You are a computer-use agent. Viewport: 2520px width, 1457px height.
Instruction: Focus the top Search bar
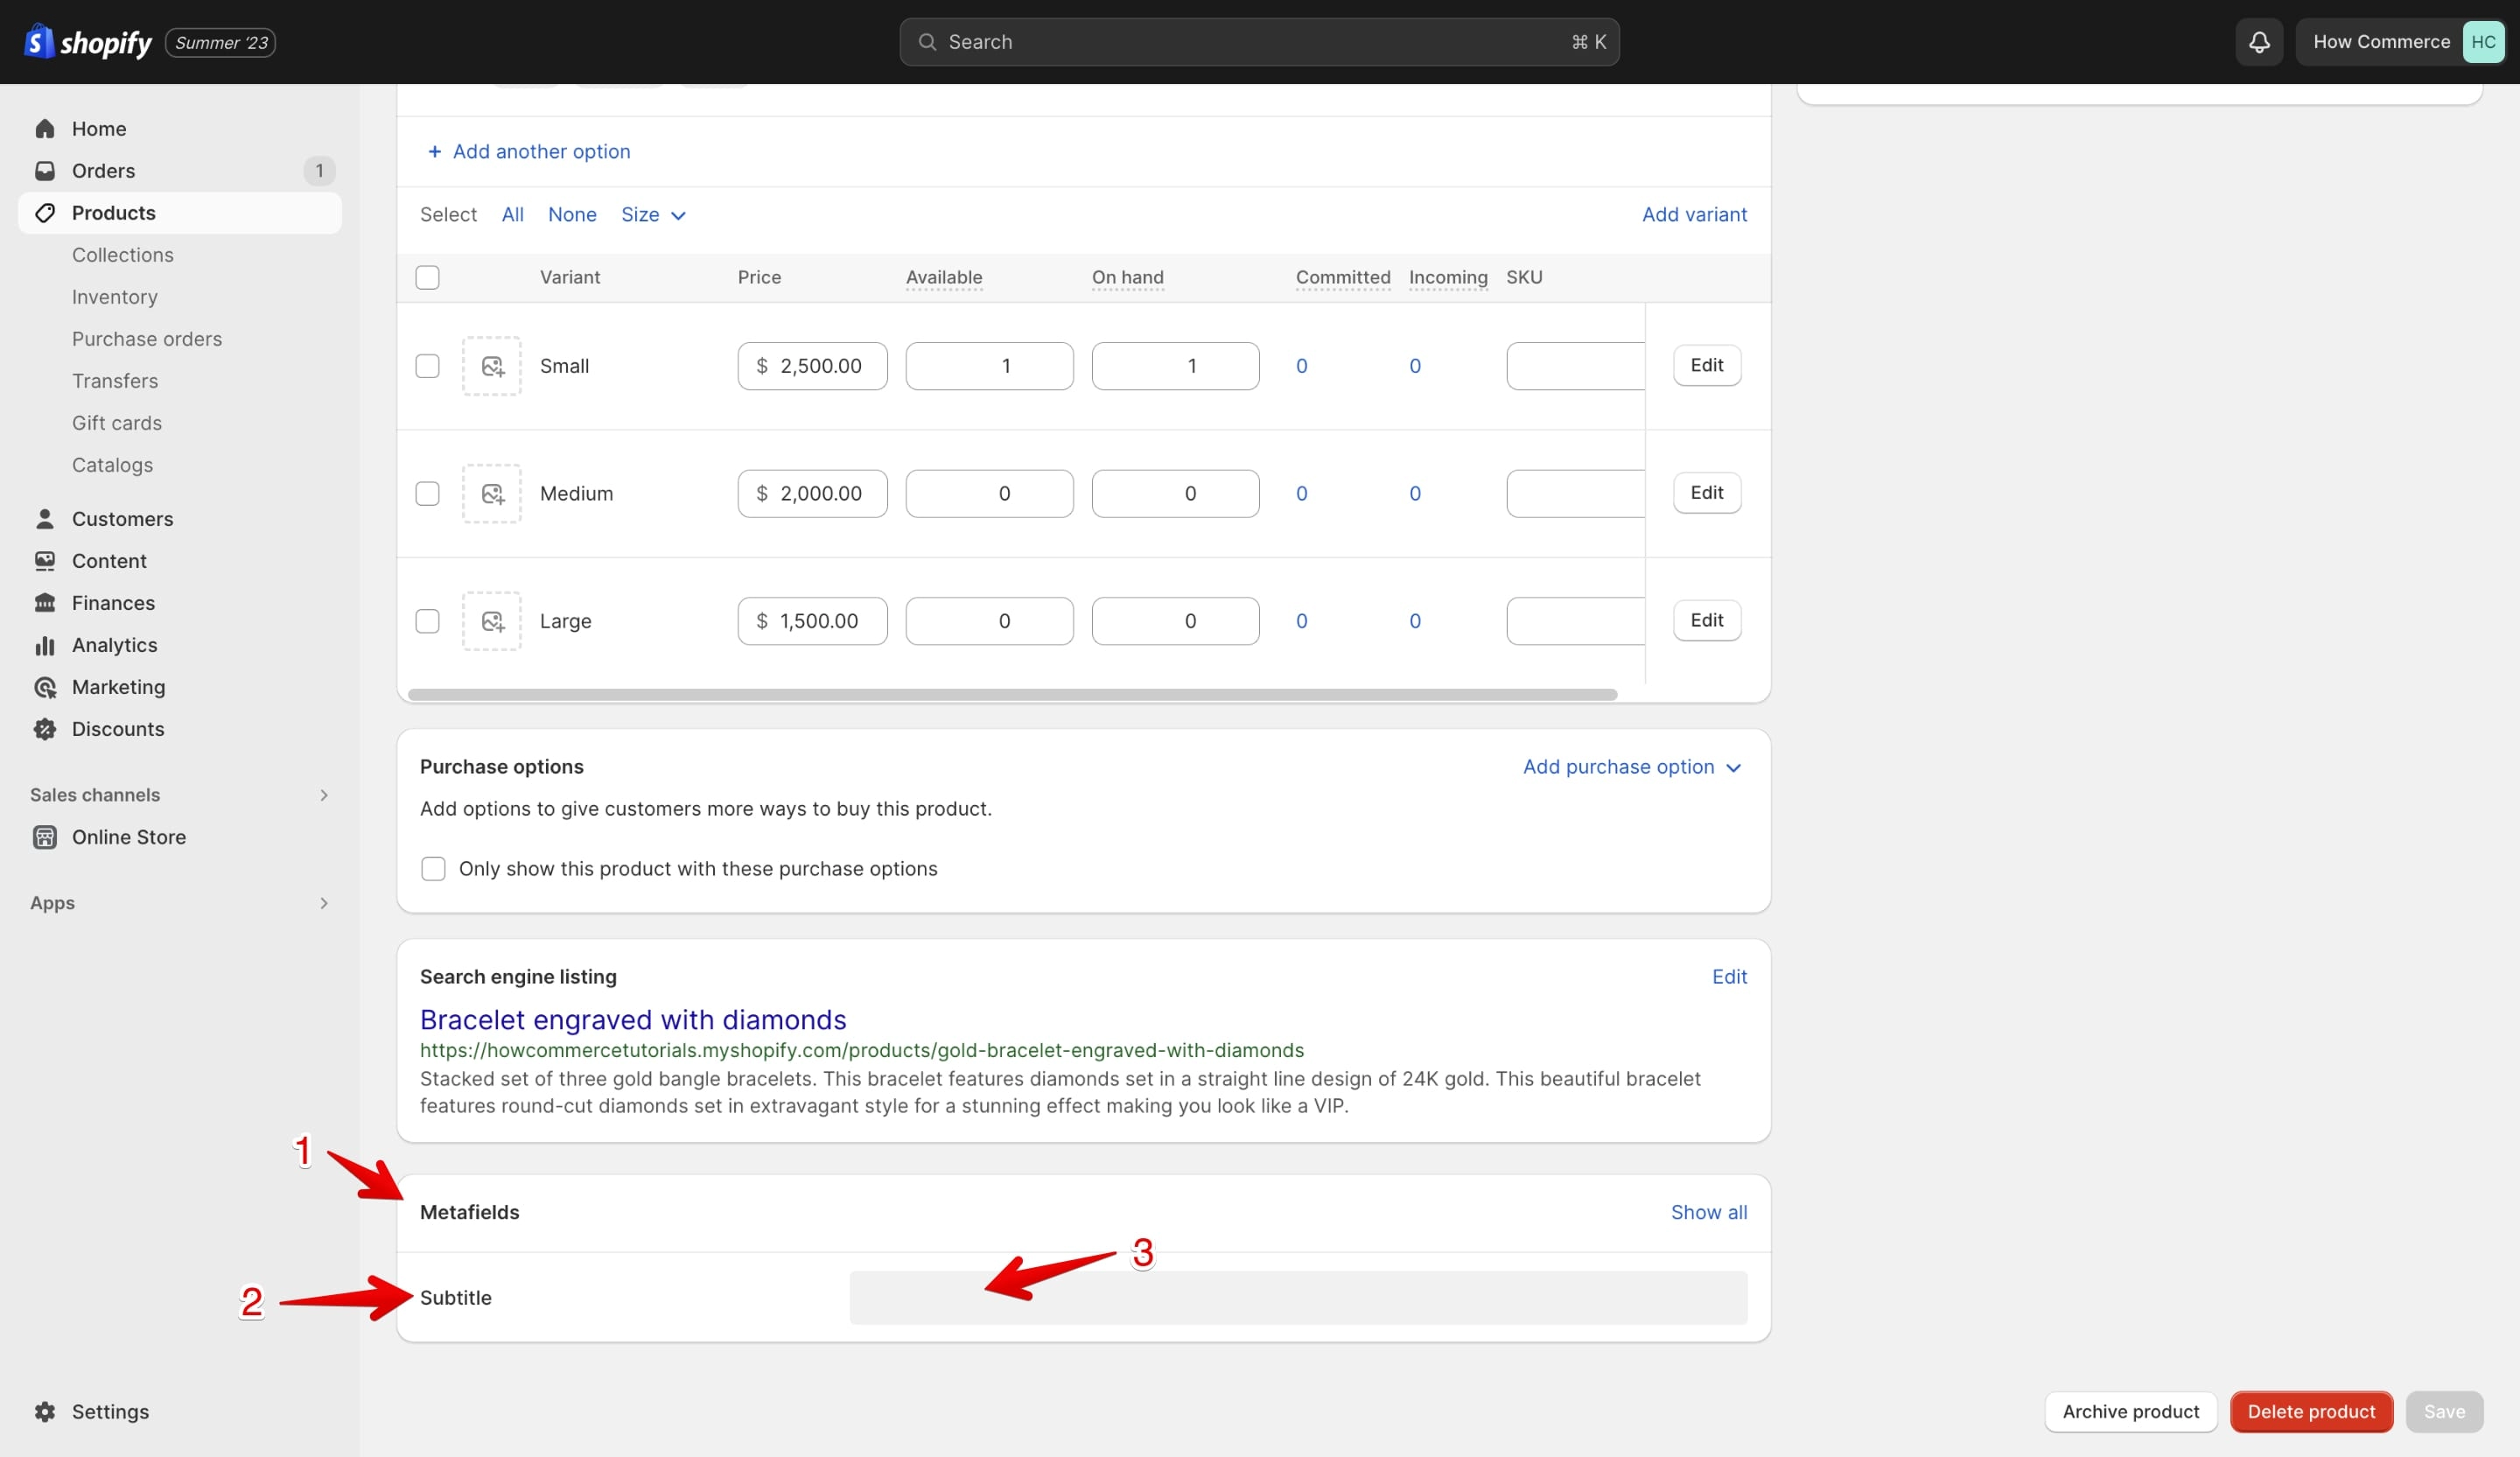click(x=1259, y=42)
